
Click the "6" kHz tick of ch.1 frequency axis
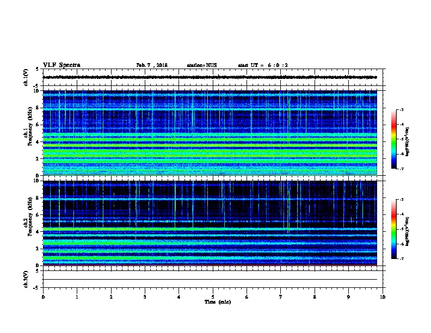[x=38, y=125]
